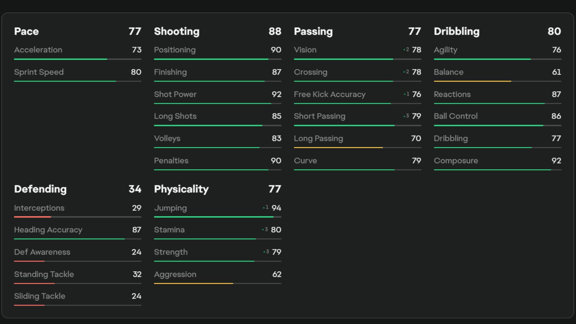The image size is (576, 324).
Task: Click the Vision +2 boost arrow indicator
Action: [406, 49]
